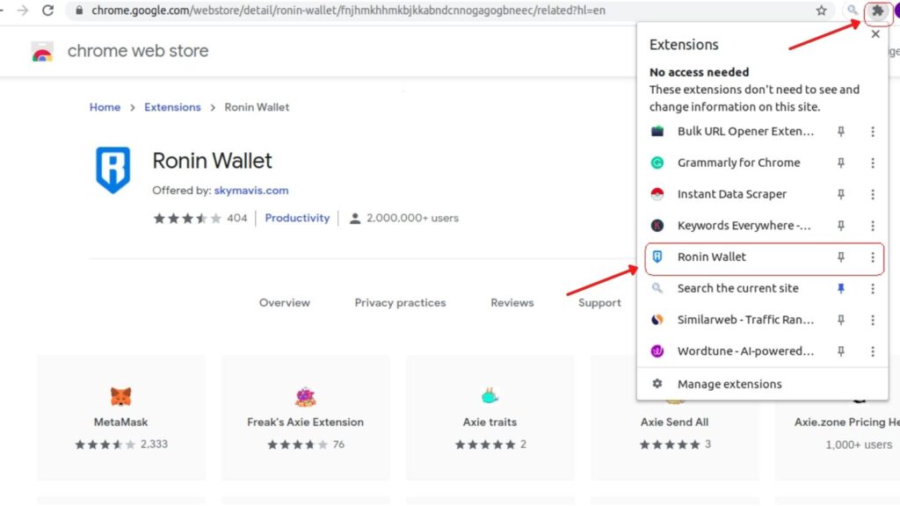Go to Home breadcrumb link
The height and width of the screenshot is (506, 900).
tap(105, 107)
